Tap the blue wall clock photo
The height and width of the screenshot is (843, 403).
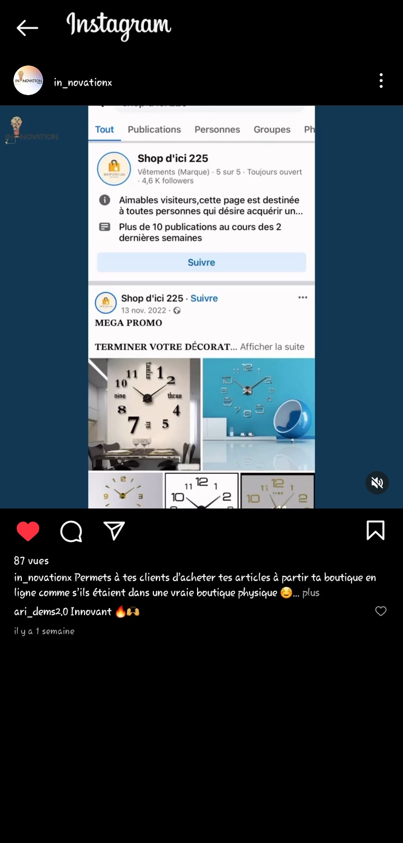coord(259,414)
